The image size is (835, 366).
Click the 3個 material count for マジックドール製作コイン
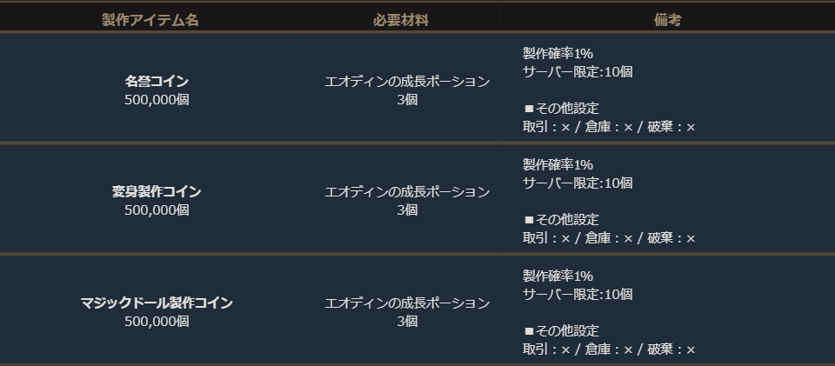[x=407, y=321]
